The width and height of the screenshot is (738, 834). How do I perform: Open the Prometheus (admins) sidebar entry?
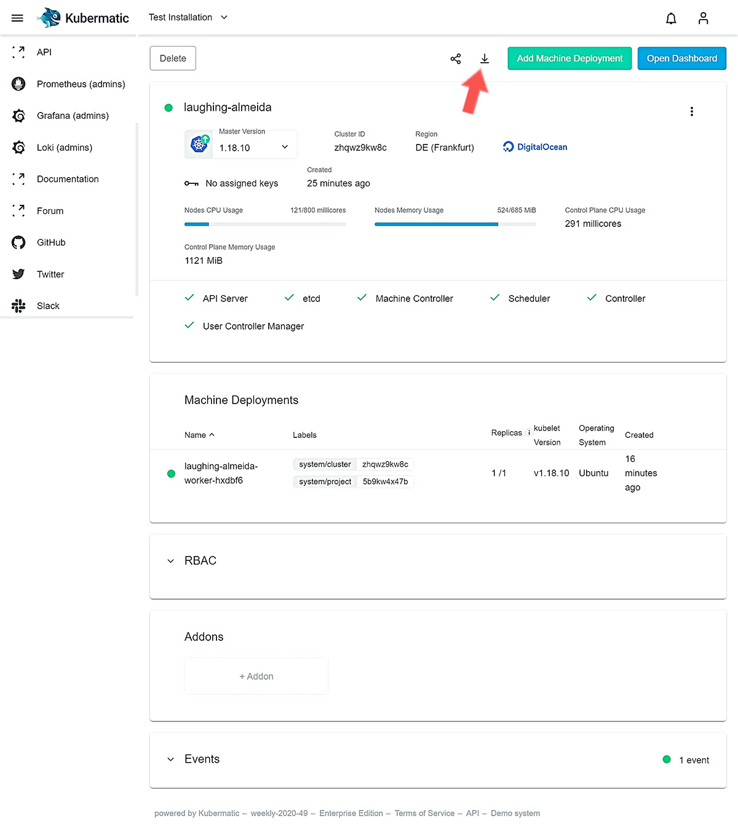81,84
